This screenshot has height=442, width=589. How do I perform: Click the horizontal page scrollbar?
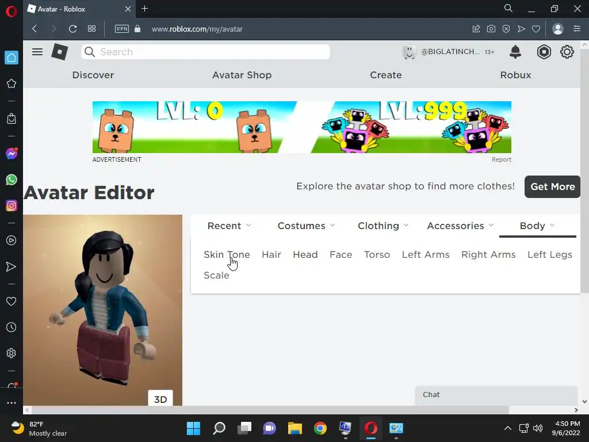(270, 410)
